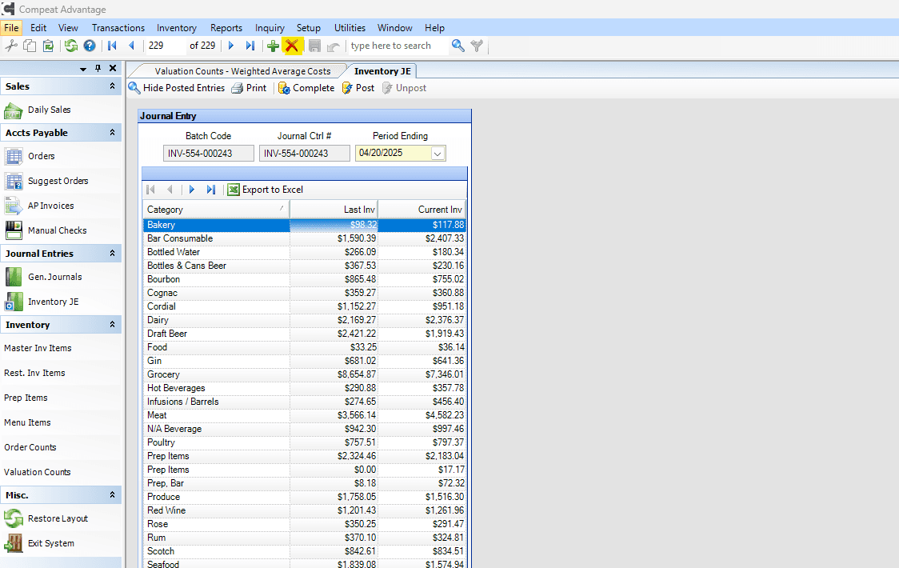Switch to Valuation Counts - Weighted Average Costs tab

(x=242, y=71)
